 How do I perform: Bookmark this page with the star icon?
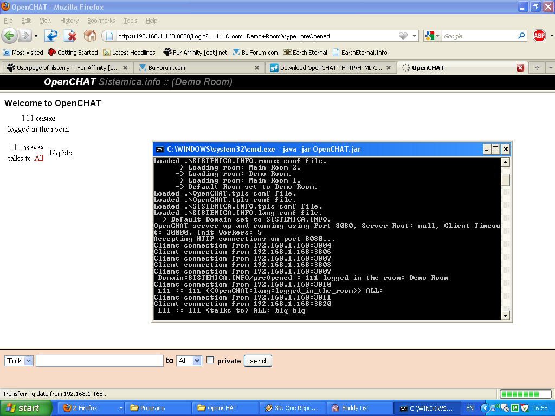(403, 36)
